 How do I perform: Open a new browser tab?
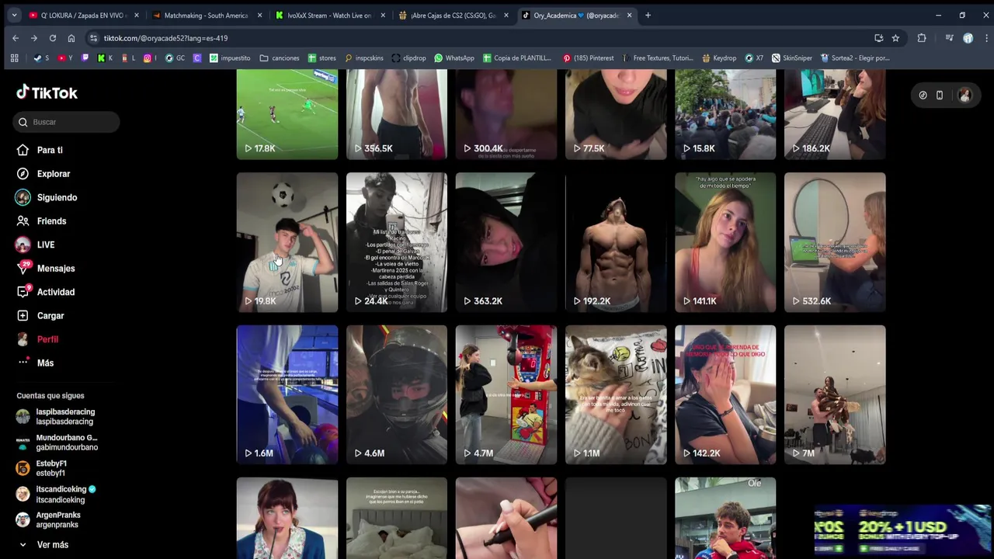648,15
